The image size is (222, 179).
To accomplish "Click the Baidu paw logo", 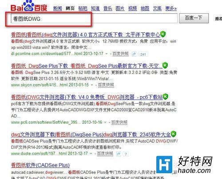I will (x=29, y=6).
